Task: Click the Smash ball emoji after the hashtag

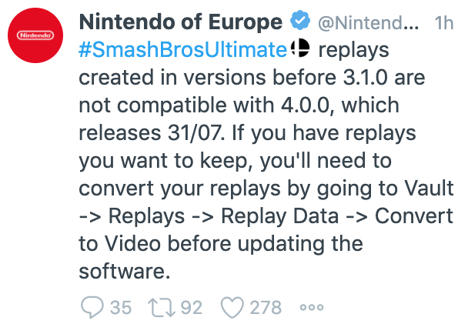Action: pos(299,50)
